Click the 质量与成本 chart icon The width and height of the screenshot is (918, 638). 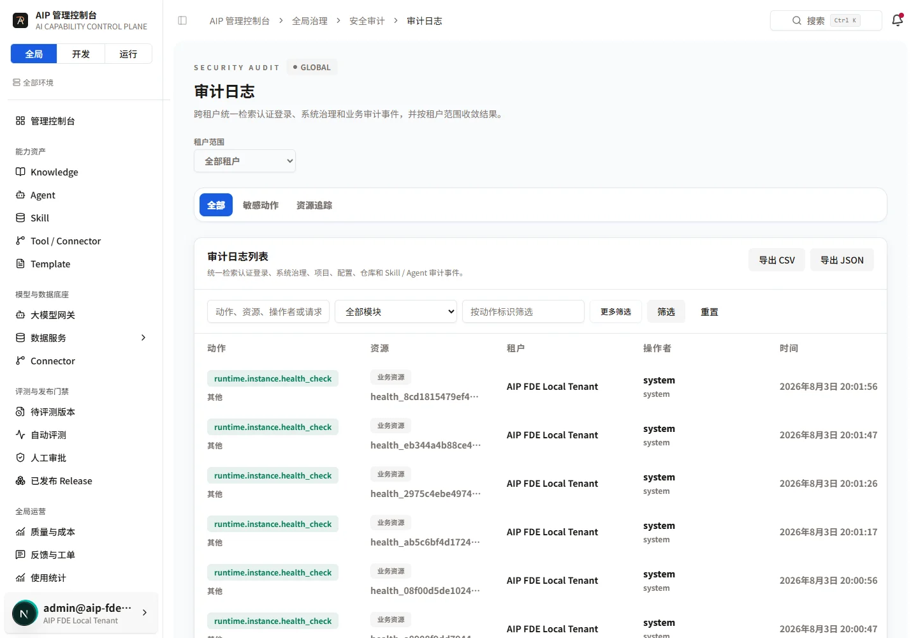tap(20, 531)
